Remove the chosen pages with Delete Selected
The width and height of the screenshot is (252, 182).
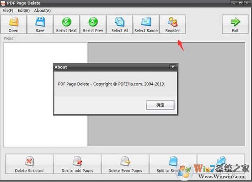tap(29, 164)
